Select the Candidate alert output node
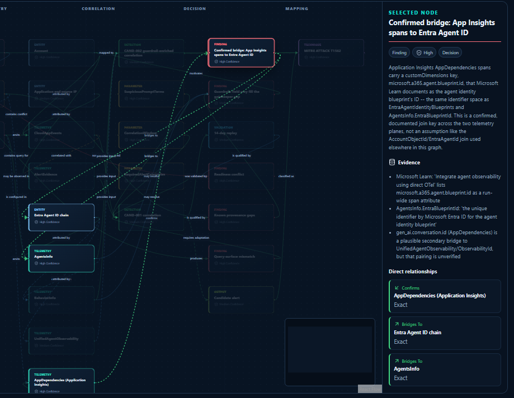This screenshot has height=398, width=514. coord(241,300)
